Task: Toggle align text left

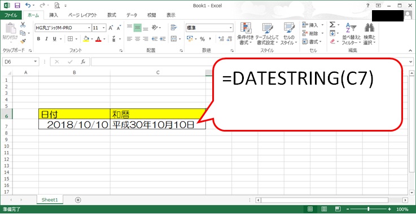Action: (x=129, y=39)
